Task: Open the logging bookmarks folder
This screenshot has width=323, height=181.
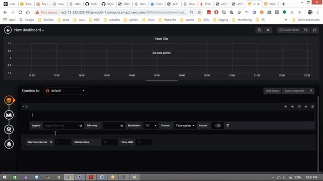Action: 221,20
